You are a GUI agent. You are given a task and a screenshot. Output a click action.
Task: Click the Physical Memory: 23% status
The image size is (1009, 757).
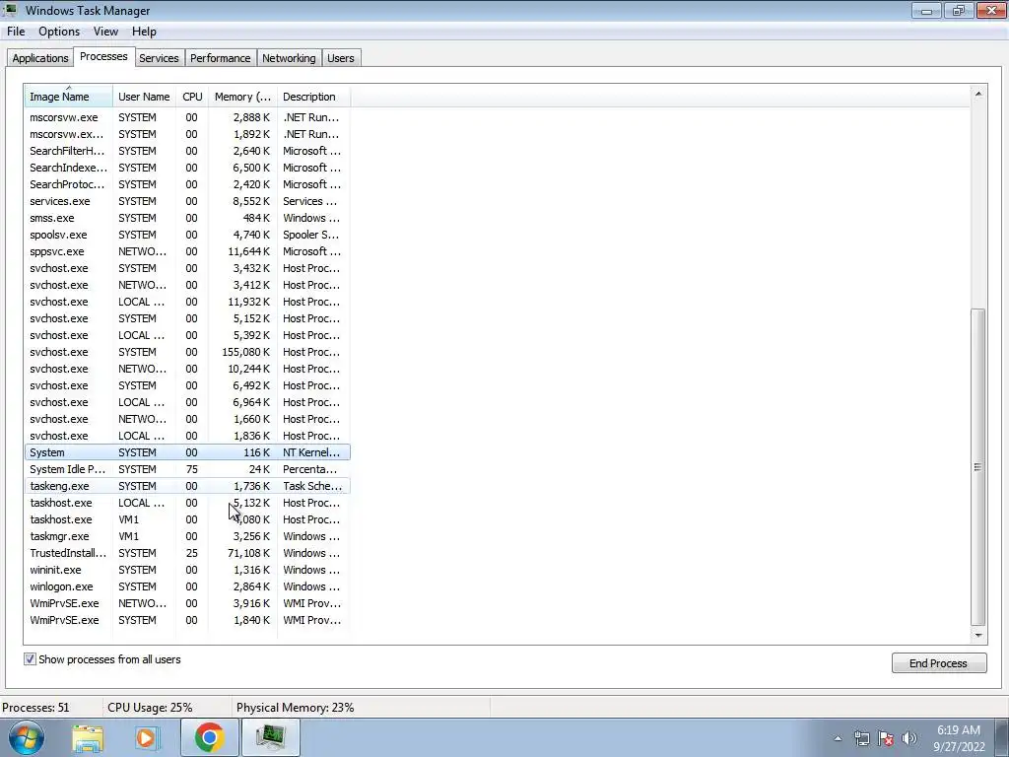pos(295,708)
